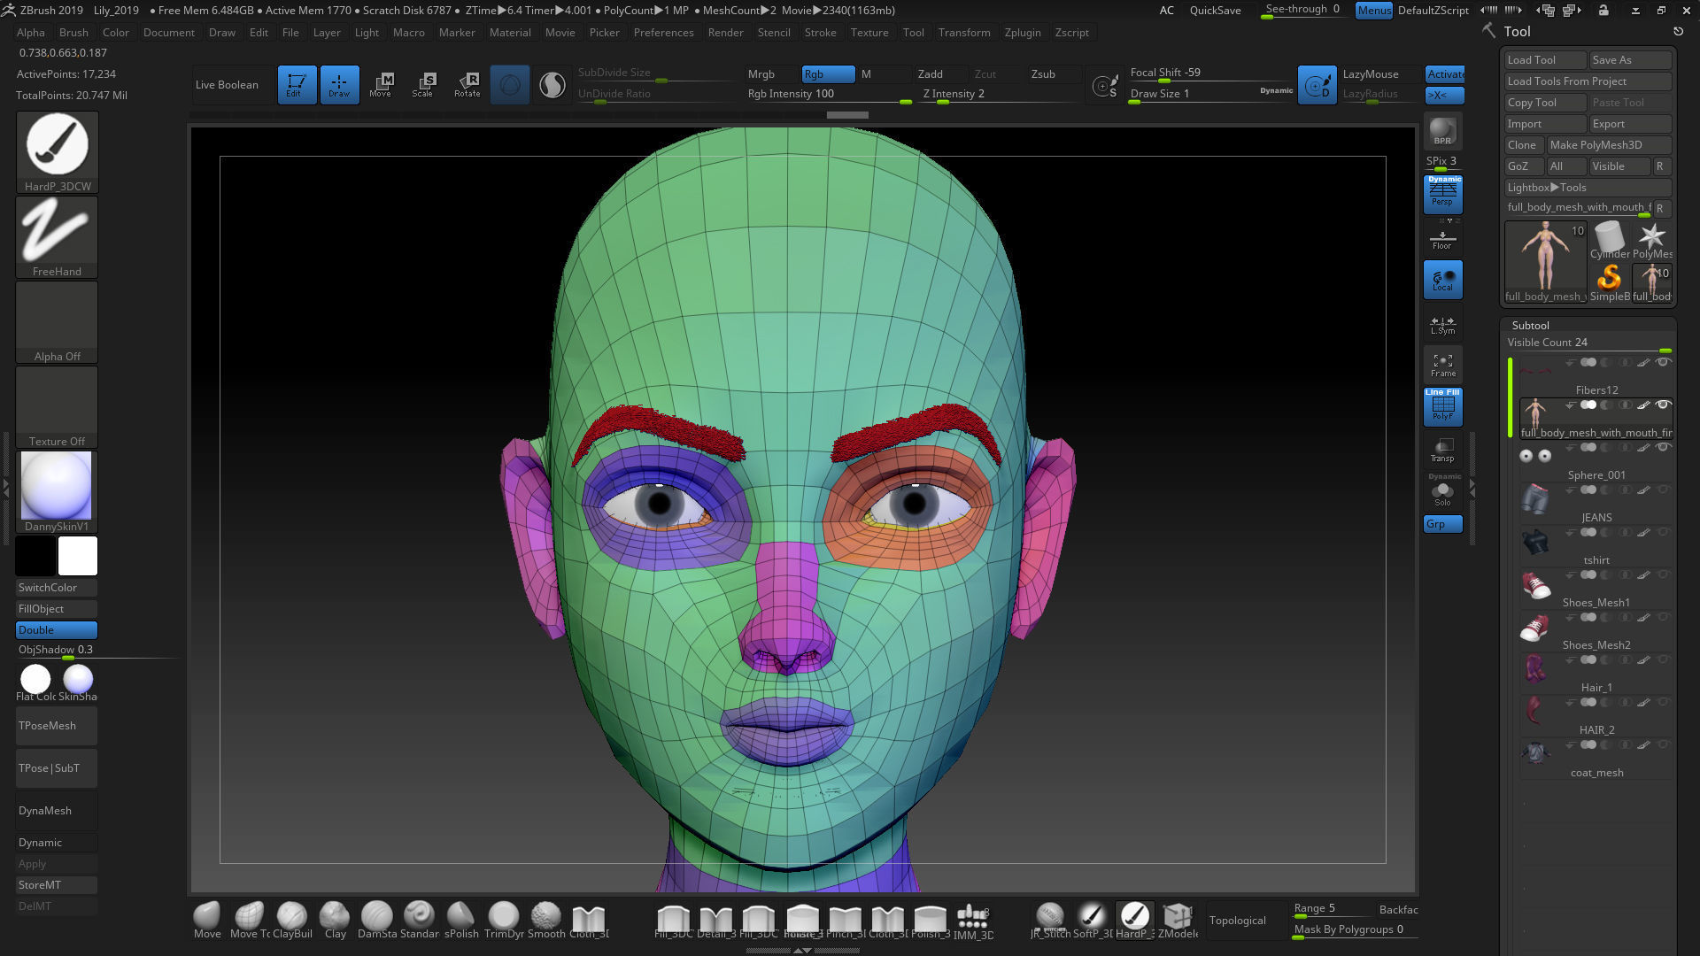Open the Texture Off picker
1700x956 pixels.
tap(57, 406)
